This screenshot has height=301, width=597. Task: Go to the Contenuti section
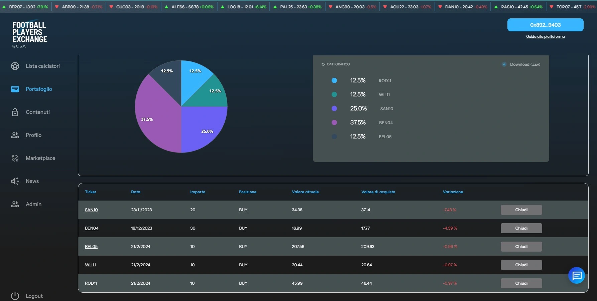(37, 112)
